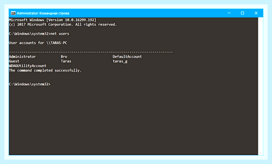This screenshot has height=164, width=272.
Task: Close the Administrator command prompt window
Action: (256, 13)
